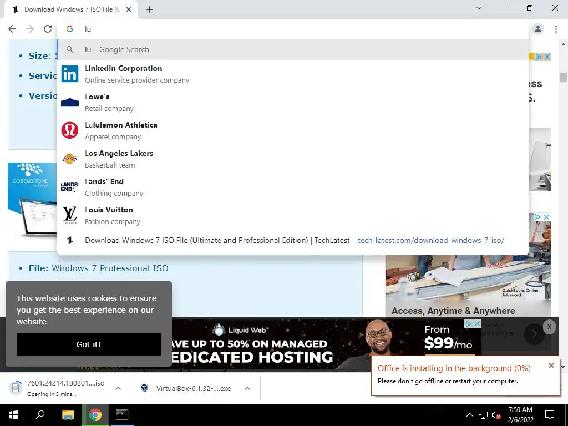The image size is (568, 426).
Task: Go back using the browser back arrow
Action: pos(12,29)
